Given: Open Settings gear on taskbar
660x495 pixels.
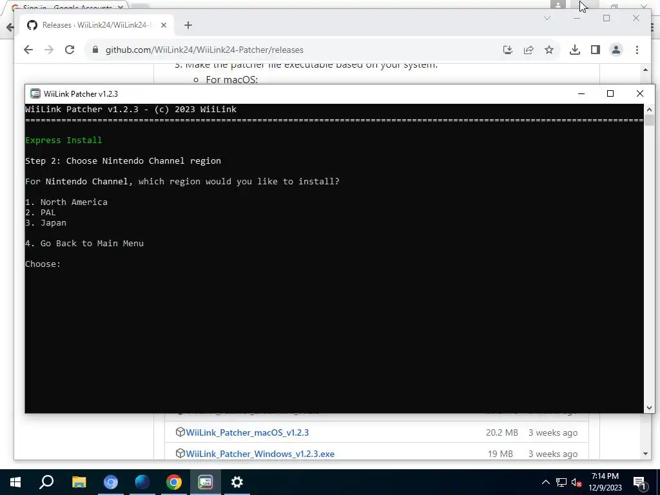Looking at the screenshot, I should click(x=237, y=482).
